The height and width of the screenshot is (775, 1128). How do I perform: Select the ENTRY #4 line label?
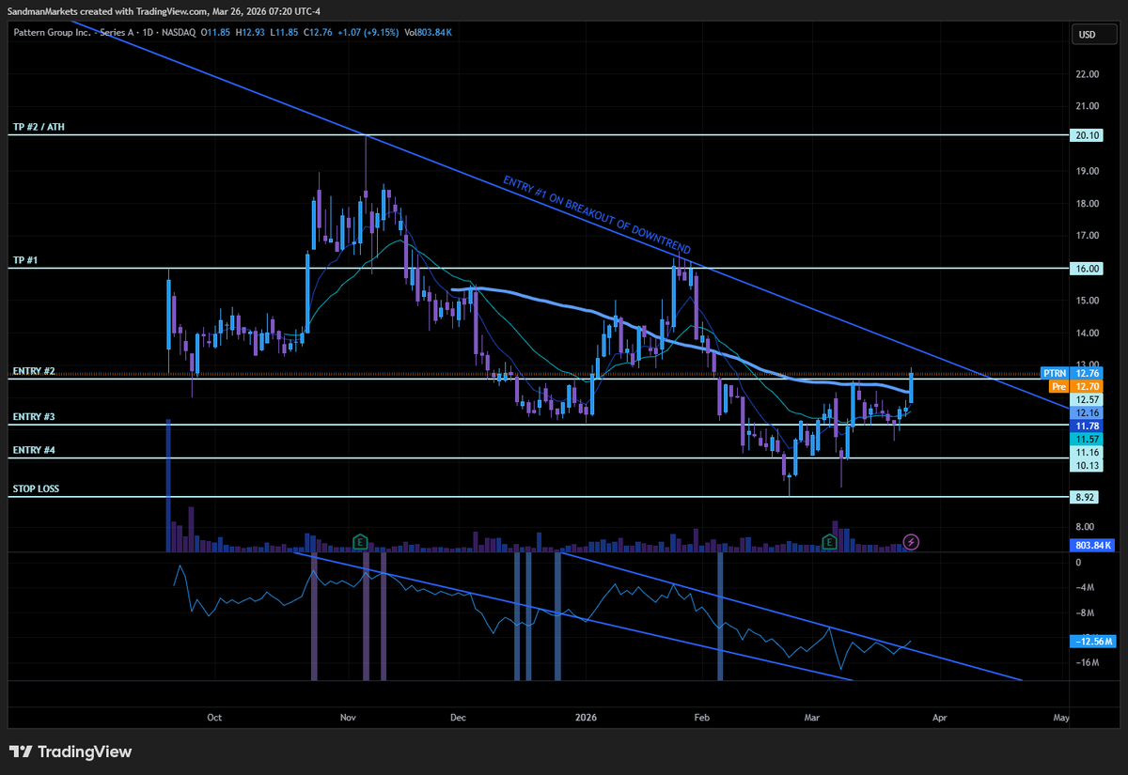pos(34,450)
